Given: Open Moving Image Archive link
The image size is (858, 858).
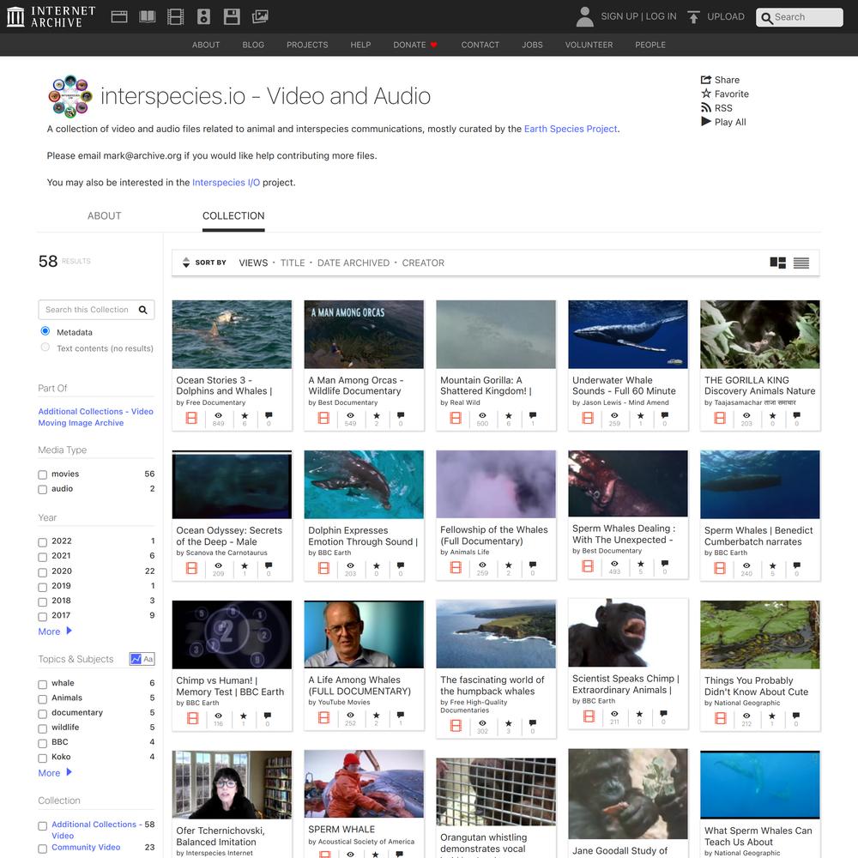Looking at the screenshot, I should coord(81,422).
